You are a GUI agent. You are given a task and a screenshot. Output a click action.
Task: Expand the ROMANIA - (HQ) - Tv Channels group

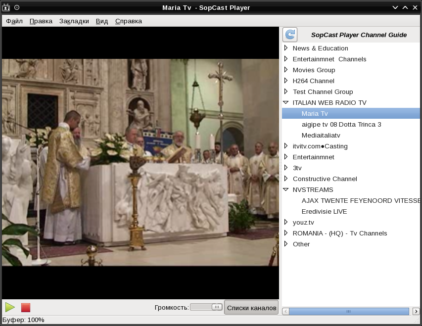286,233
